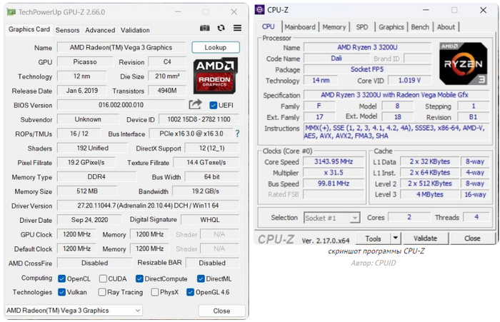This screenshot has height=322, width=500.
Task: Click the Validate button in CPU-Z
Action: tap(425, 238)
